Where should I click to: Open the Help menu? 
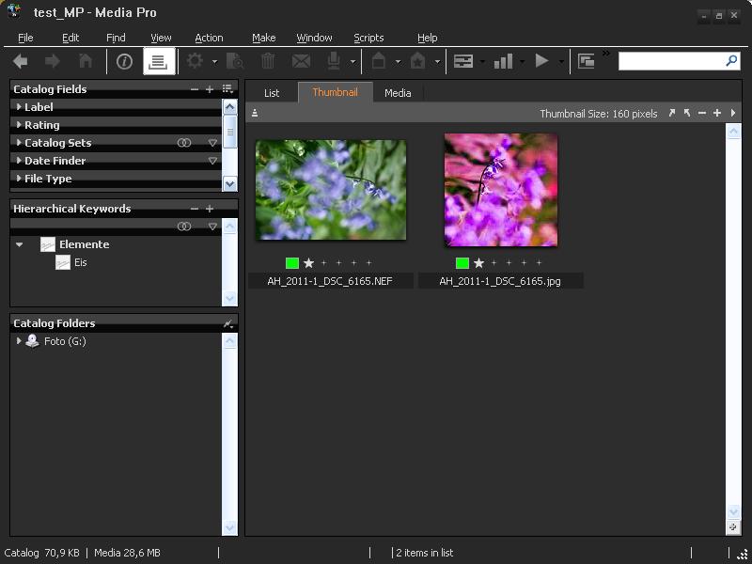[427, 38]
